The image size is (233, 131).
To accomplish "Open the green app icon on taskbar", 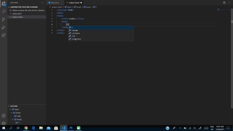I will point(79,128).
